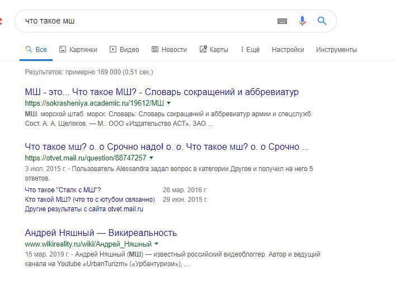395x284 pixels.
Task: Activate voice search microphone icon
Action: coord(302,21)
